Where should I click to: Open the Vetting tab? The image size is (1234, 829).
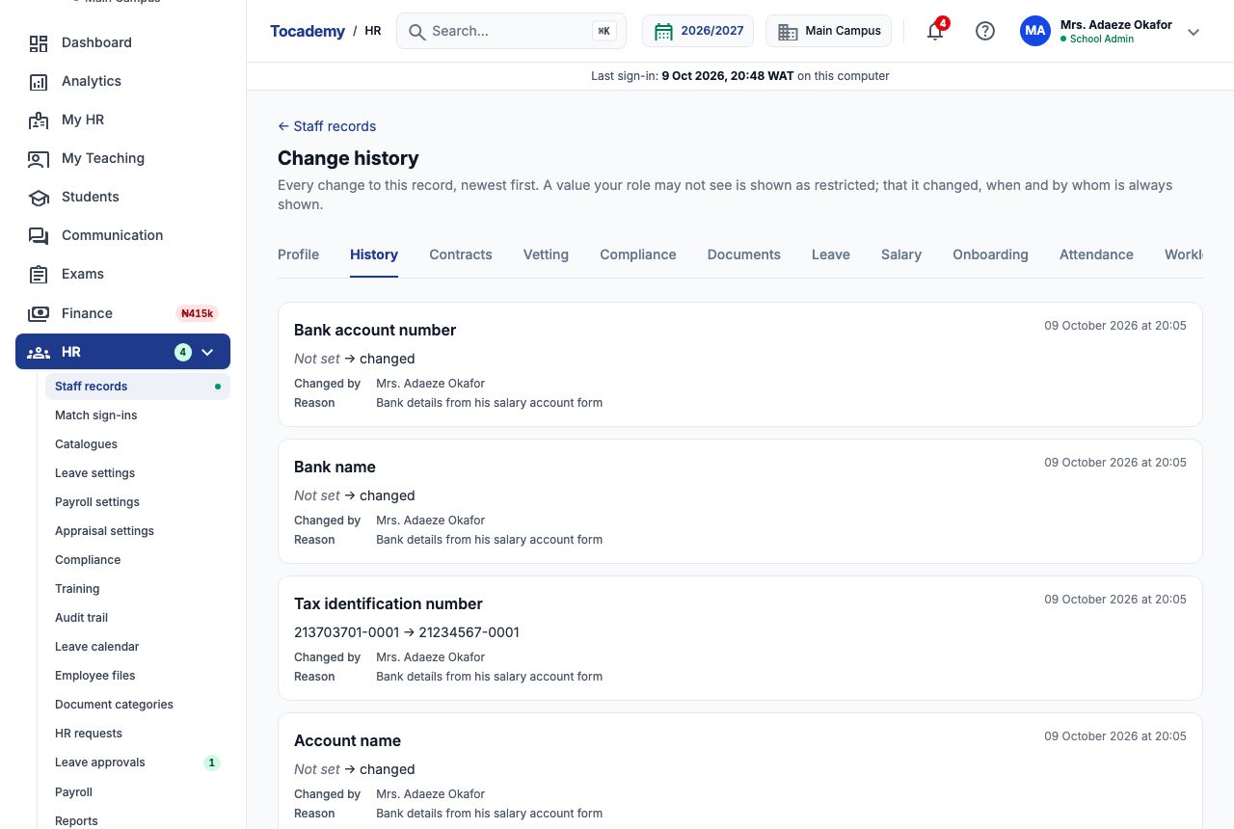click(x=546, y=254)
